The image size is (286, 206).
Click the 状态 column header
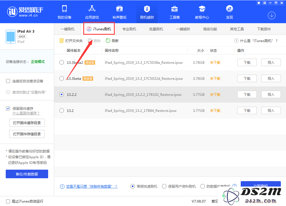pyautogui.click(x=213, y=50)
